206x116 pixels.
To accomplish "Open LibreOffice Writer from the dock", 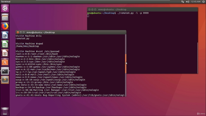I will click(x=5, y=35).
